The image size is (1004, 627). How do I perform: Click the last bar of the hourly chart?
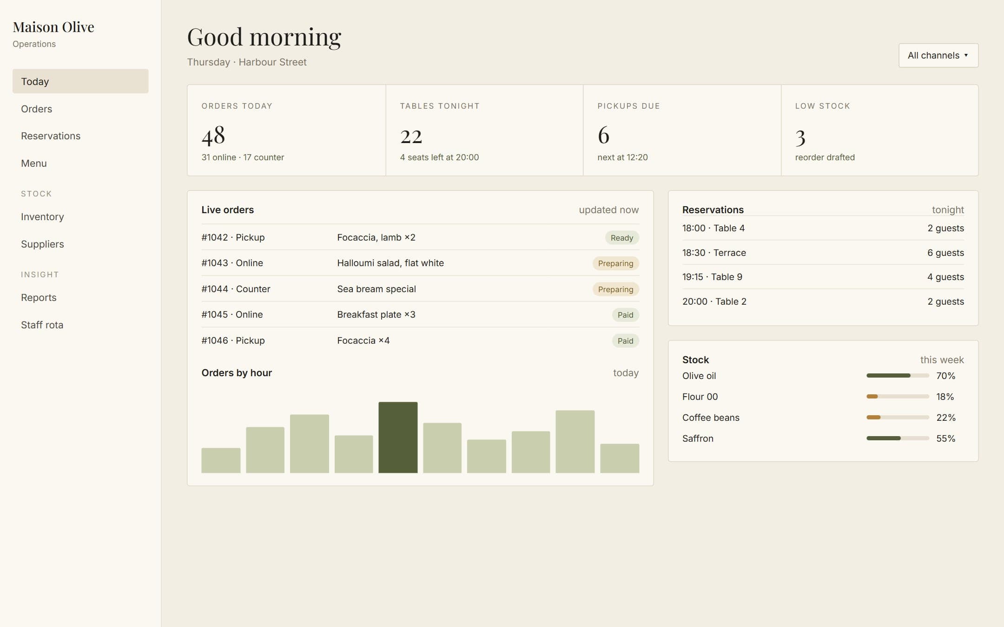(x=620, y=458)
